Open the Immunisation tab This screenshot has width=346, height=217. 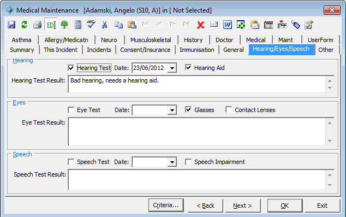(197, 50)
